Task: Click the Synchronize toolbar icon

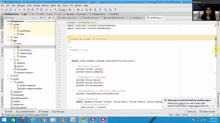Action: click(10, 10)
